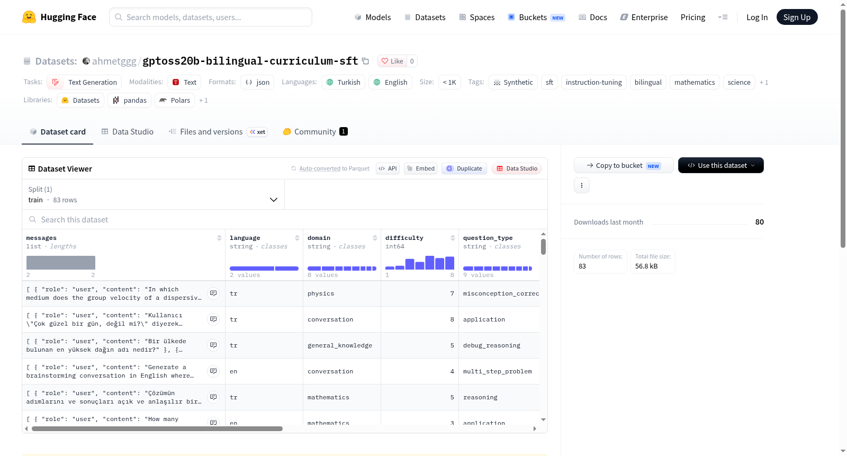Click the difficulty histogram bars
Screen dimensions: 847x456
click(420, 263)
